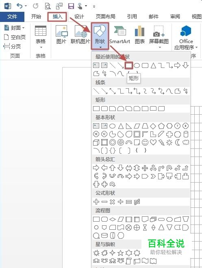Viewport: 202px width, 268px height.
Task: Select the lightning bolt shape
Action: (161, 142)
